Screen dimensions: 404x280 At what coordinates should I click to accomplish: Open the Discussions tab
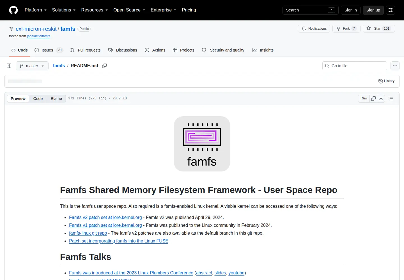pos(123,50)
